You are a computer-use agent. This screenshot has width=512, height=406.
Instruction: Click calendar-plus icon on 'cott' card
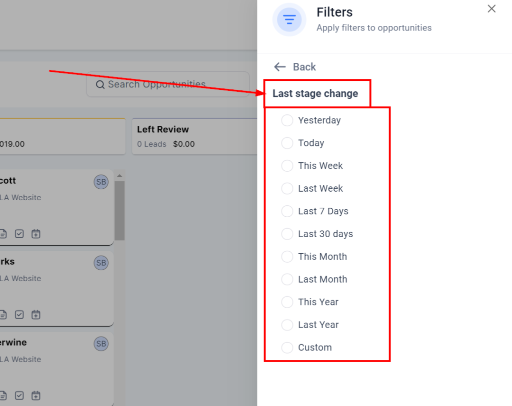(35, 234)
